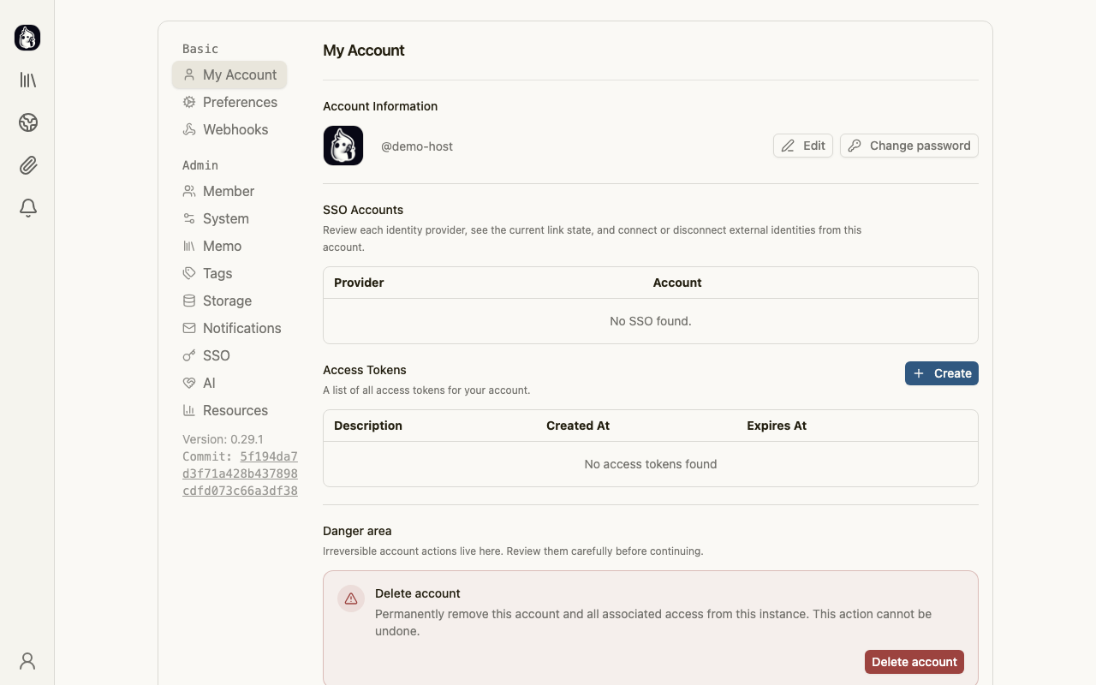The height and width of the screenshot is (685, 1096).
Task: Click the Access Tokens heading
Action: (365, 370)
